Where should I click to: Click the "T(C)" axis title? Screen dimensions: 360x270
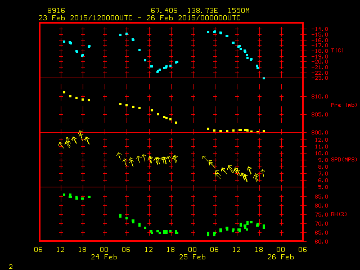[x=337, y=50]
